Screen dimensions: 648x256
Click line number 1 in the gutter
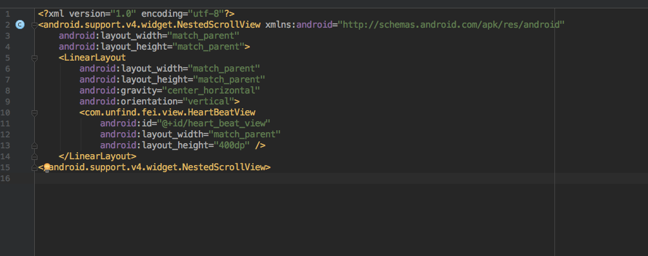coord(8,14)
